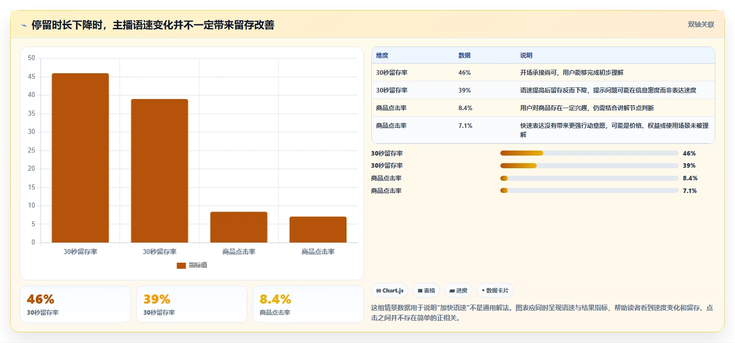This screenshot has width=735, height=343.
Task: Click the y-axis tick label 10
Action: click(x=31, y=206)
